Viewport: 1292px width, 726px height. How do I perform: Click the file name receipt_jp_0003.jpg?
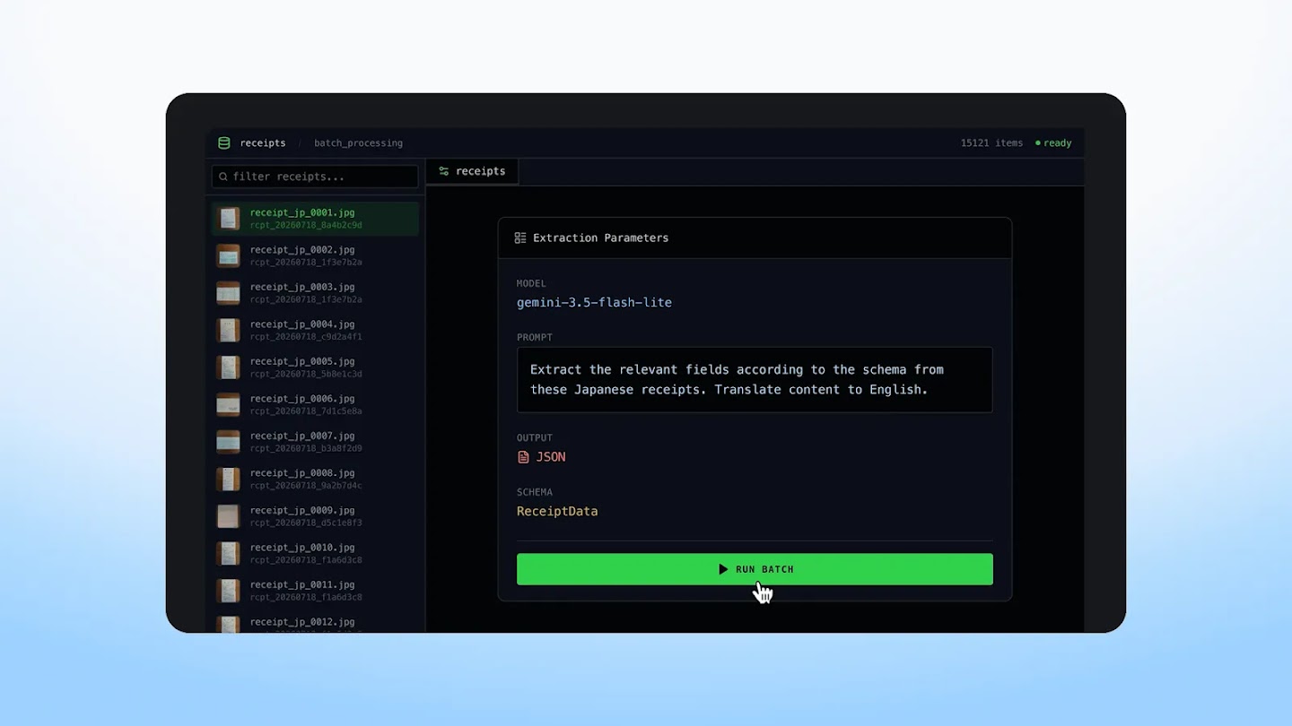(x=302, y=287)
